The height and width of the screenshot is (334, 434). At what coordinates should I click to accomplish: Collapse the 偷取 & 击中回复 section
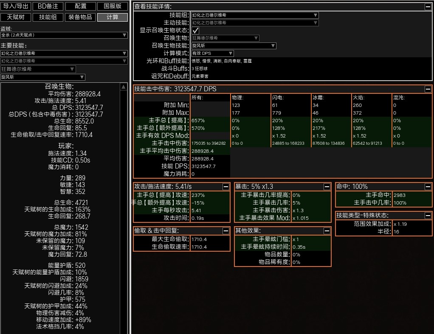225,231
